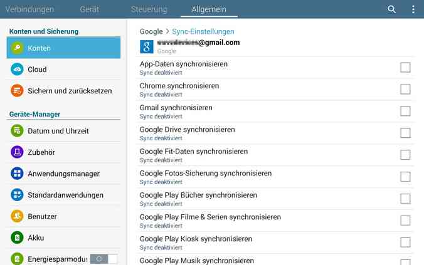Image resolution: width=424 pixels, height=265 pixels.
Task: Enable Chrome synchronisieren checkbox
Action: point(405,90)
